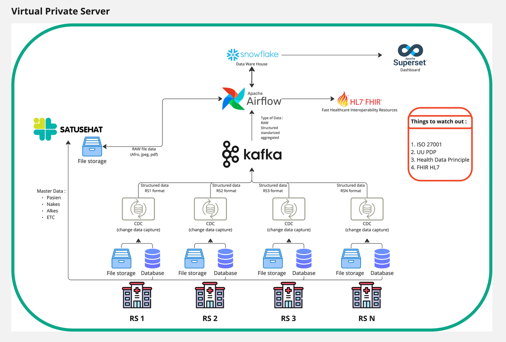Screen dimensions: 506x342
Task: Select the CDC icon above RS 1
Action: click(138, 209)
